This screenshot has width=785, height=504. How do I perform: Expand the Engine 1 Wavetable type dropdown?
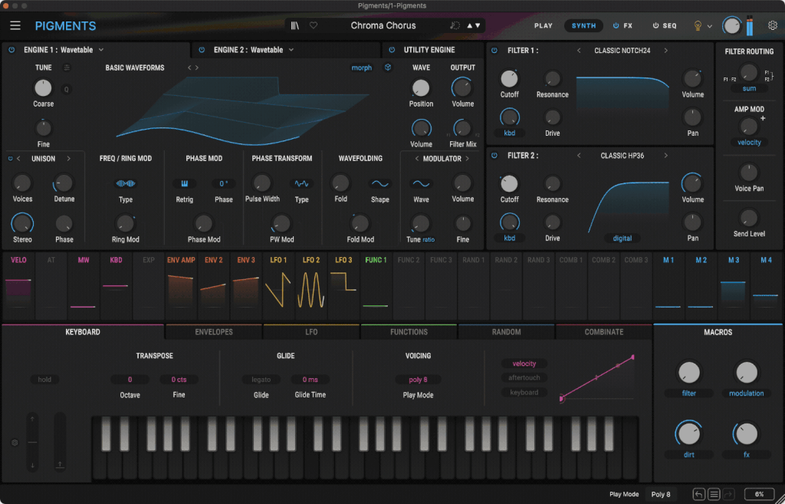click(101, 50)
